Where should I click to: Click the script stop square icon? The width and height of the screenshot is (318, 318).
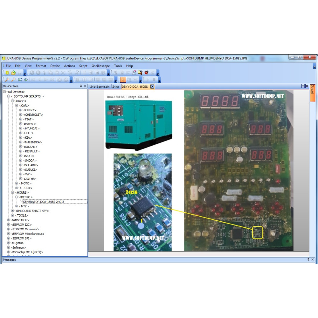tap(154, 80)
